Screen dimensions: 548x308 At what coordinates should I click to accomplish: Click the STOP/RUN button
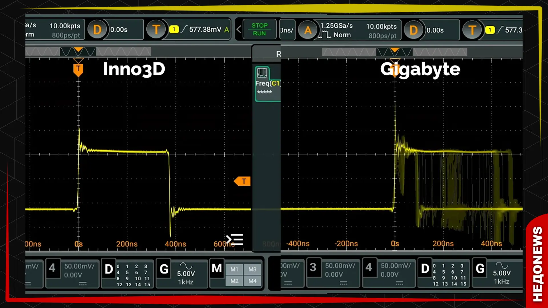259,29
